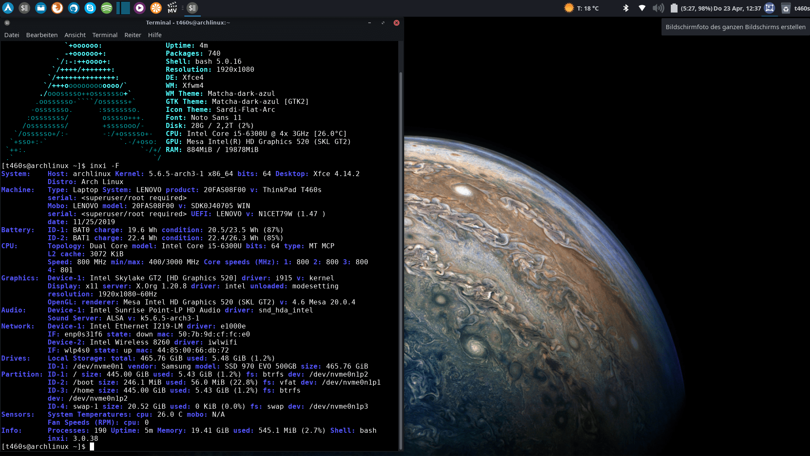Open the Arch Linux applications menu
Screen dimensions: 810x456
pos(8,8)
